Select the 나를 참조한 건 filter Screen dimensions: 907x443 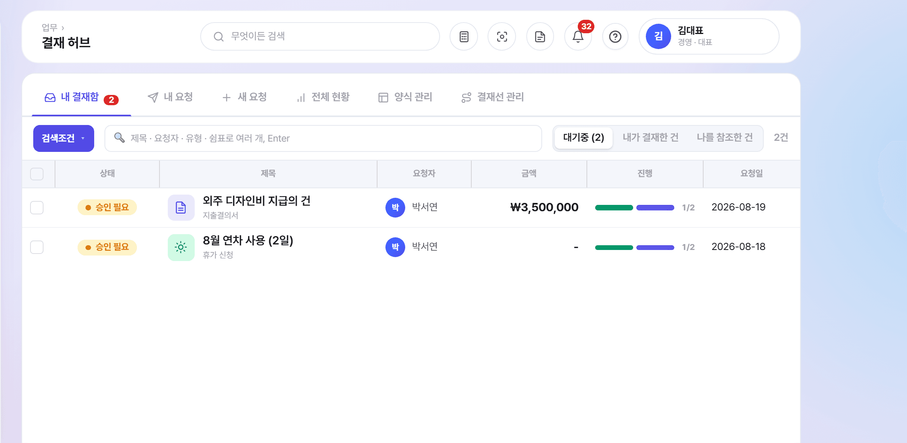point(725,138)
